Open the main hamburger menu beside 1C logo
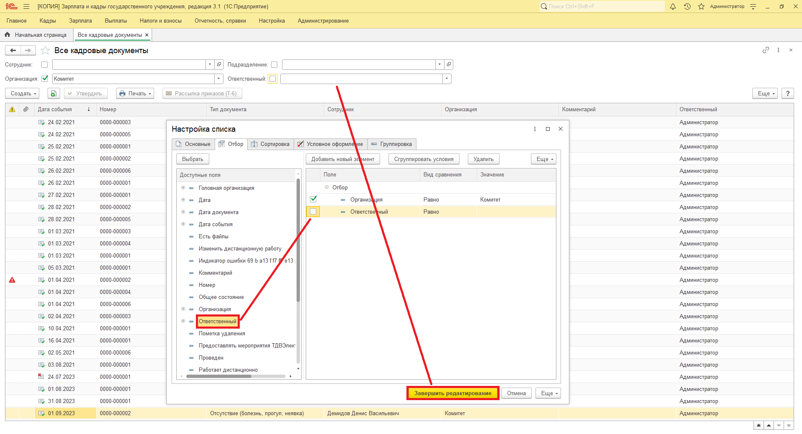This screenshot has width=802, height=434. pos(26,7)
